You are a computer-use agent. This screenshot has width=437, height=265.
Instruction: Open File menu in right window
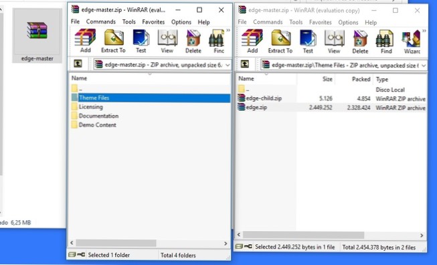click(242, 22)
